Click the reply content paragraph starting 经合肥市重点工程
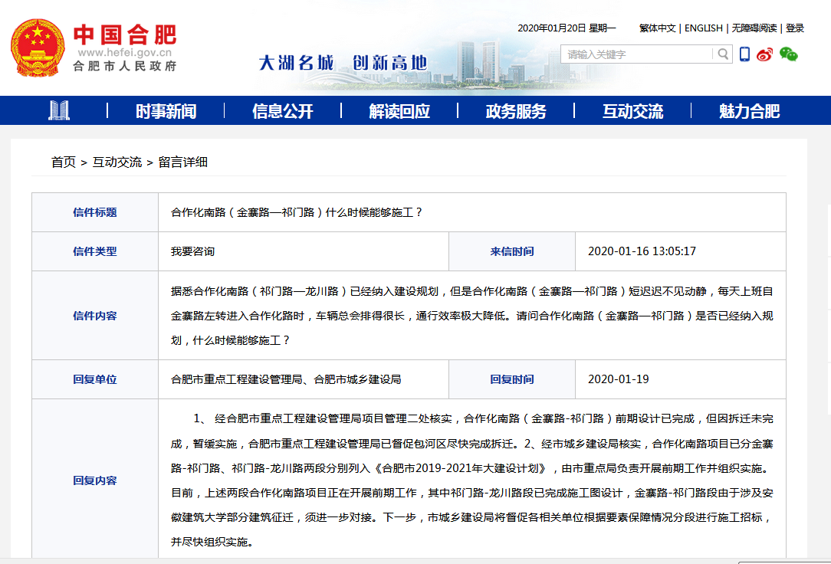 tap(471, 480)
